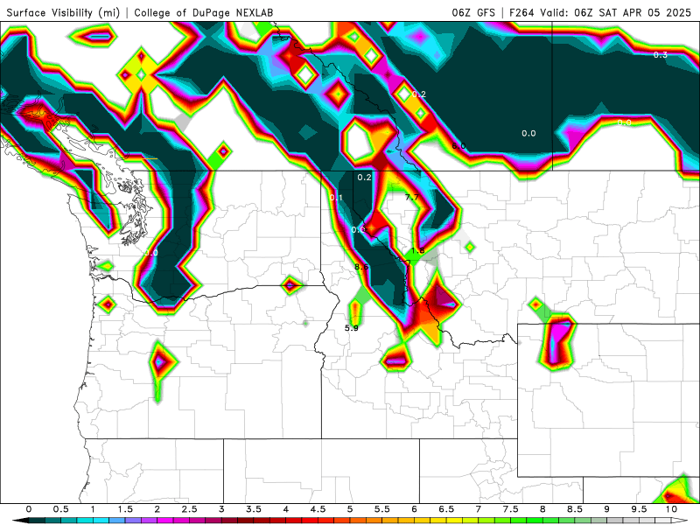Click the 0.3 visibility value on the map

(661, 55)
